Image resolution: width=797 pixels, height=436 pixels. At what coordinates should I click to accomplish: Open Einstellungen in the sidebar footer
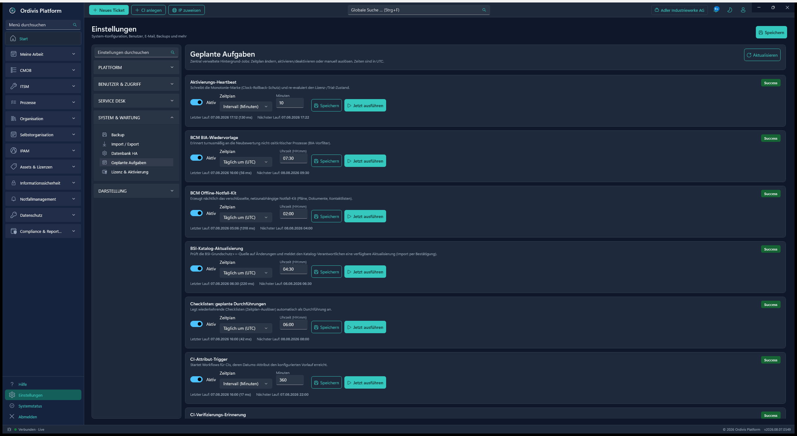(43, 395)
